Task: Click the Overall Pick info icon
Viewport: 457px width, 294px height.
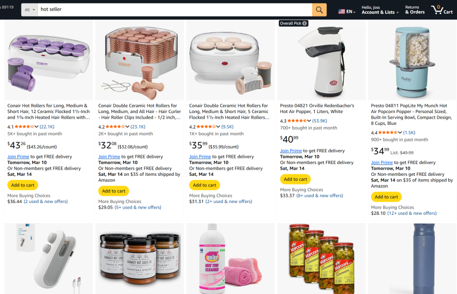Action: (x=304, y=23)
